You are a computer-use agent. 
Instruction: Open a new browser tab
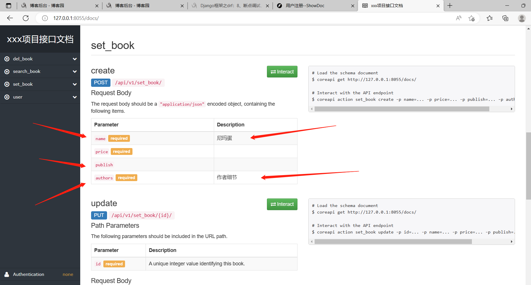pyautogui.click(x=450, y=6)
